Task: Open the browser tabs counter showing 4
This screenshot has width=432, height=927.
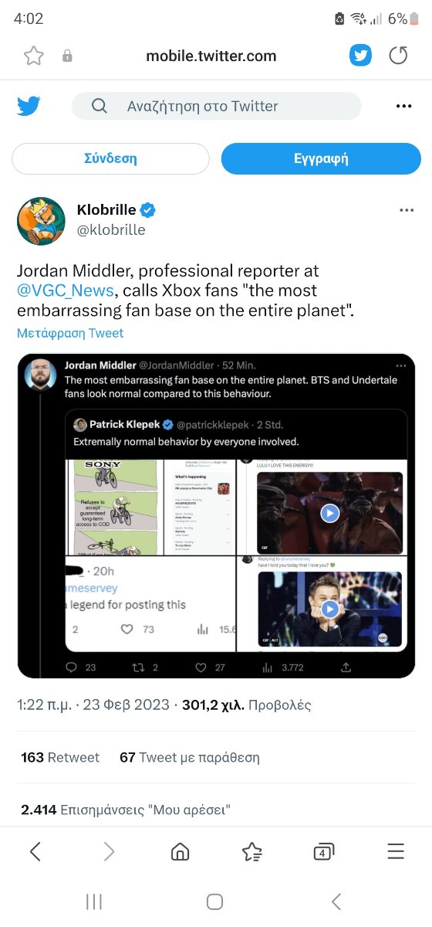Action: [323, 852]
